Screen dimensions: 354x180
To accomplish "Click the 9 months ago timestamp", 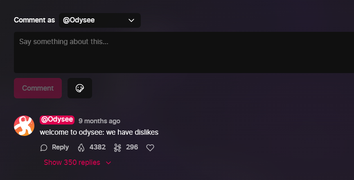I will pos(99,121).
